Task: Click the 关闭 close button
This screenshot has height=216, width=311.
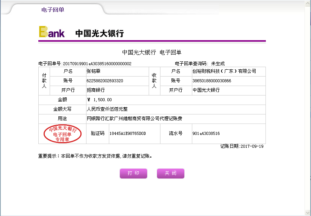Action: 171,174
